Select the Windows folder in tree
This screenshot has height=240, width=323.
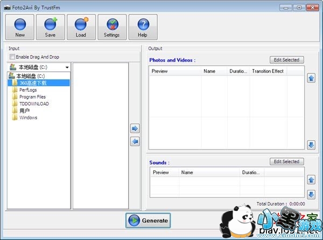[29, 118]
